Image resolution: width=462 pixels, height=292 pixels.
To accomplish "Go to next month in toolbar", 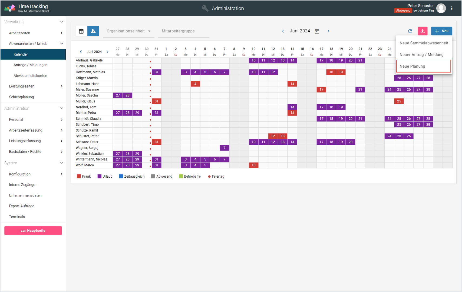I will [x=328, y=31].
